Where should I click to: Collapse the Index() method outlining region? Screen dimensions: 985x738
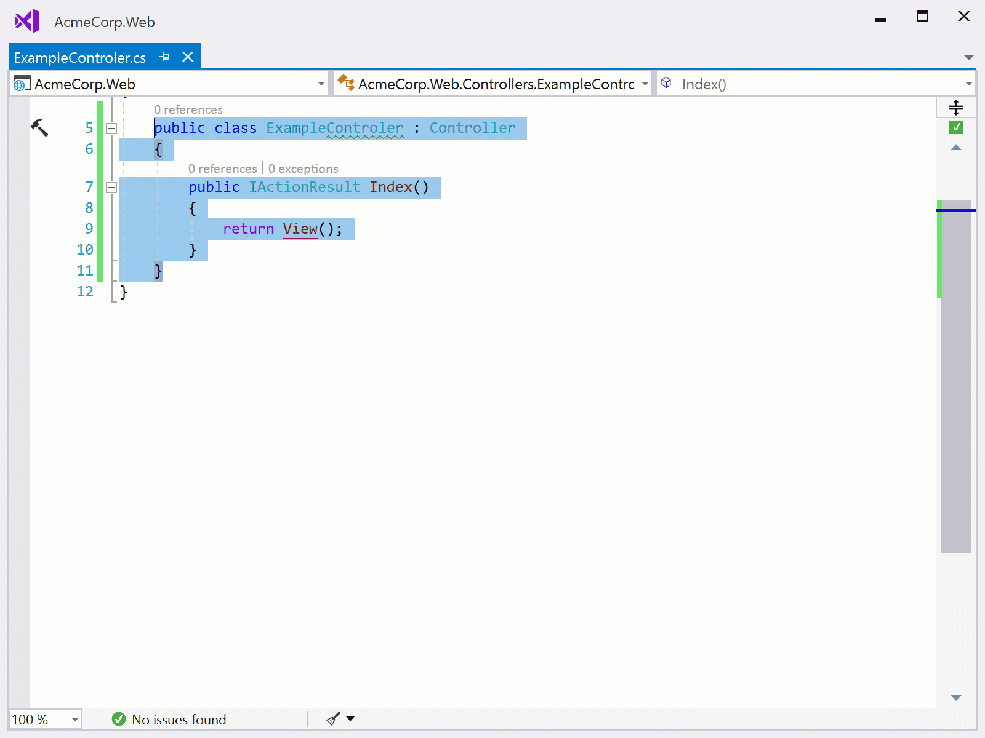click(111, 188)
